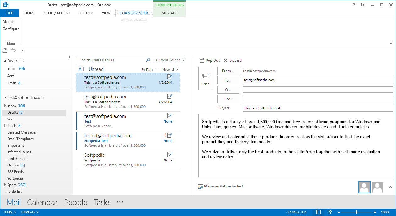Click the Search Drafts box
Screen dimensions: 396x216
click(x=112, y=60)
